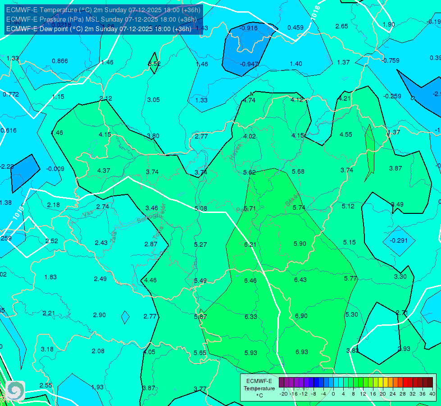Viewport: 441px width, 406px height.
Task: Click the 2.87 temperature value
Action: click(x=151, y=244)
